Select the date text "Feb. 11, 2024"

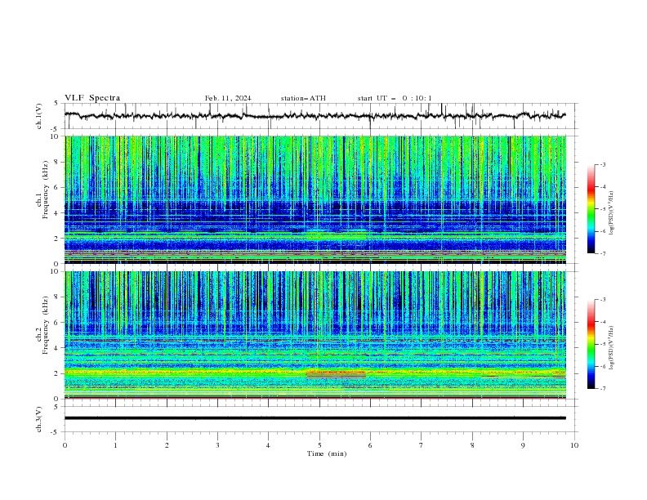click(x=228, y=98)
